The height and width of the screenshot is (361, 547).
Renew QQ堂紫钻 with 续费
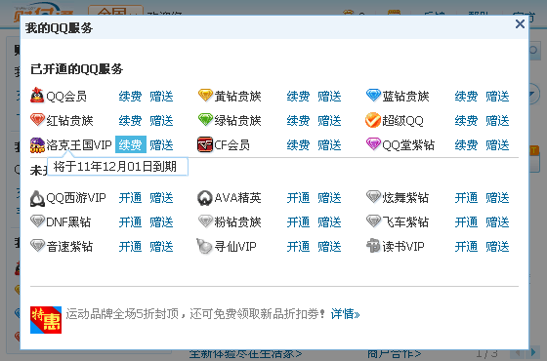click(x=467, y=145)
